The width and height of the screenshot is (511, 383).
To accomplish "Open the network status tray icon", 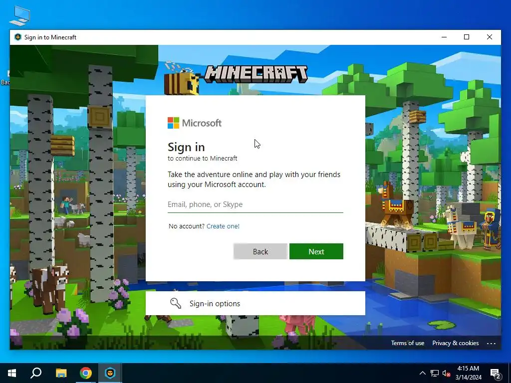I will 435,373.
